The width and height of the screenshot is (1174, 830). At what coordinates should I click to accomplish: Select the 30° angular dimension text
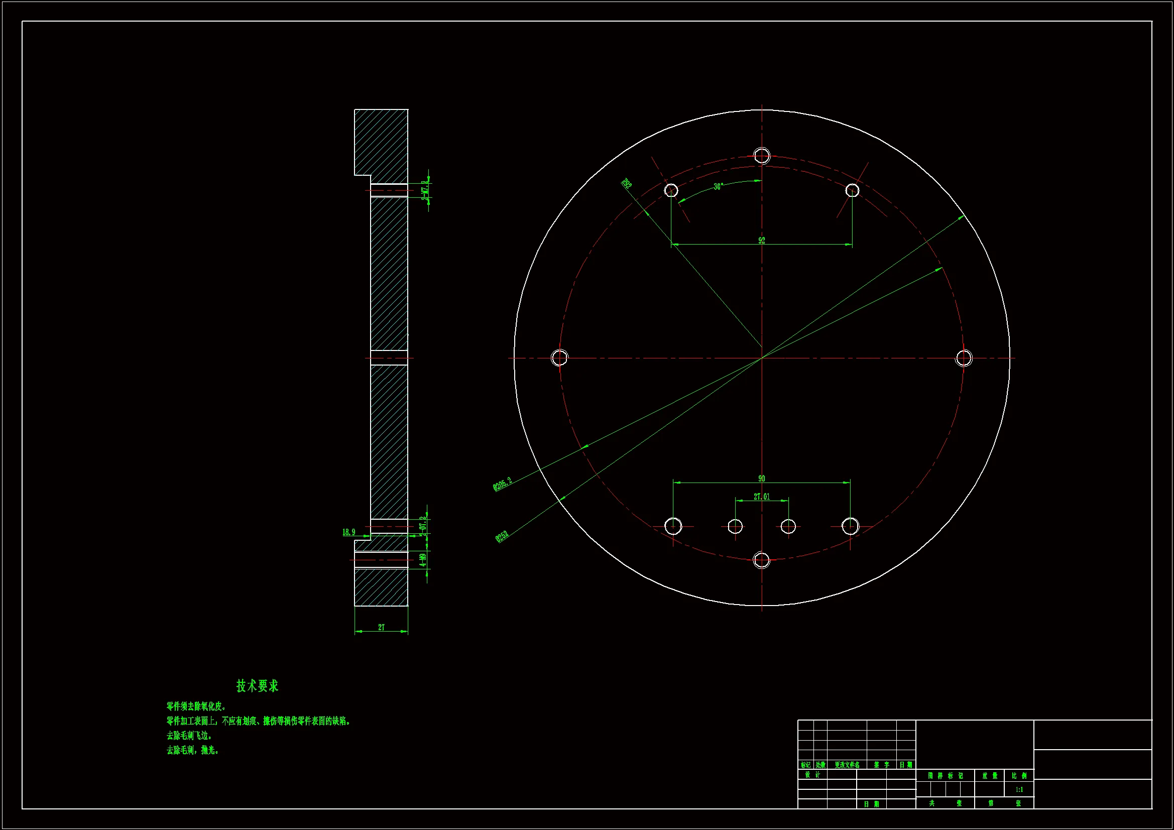point(718,187)
